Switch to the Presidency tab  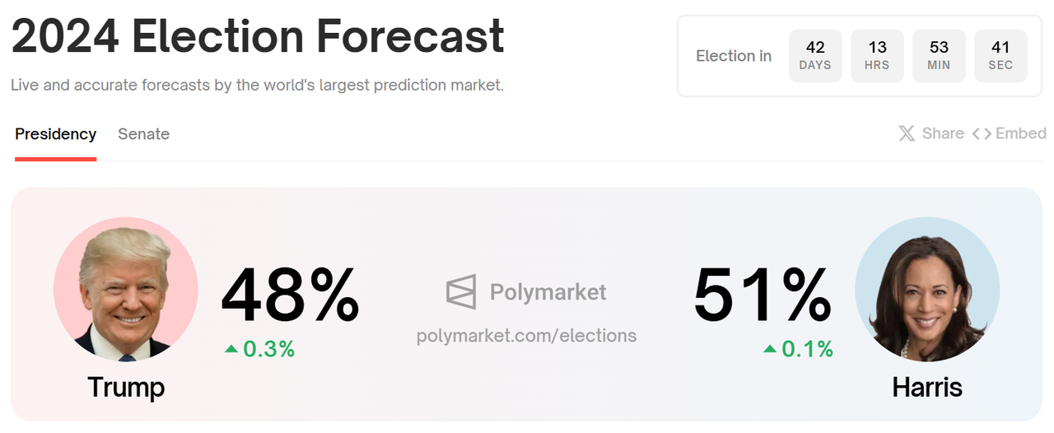[x=56, y=133]
